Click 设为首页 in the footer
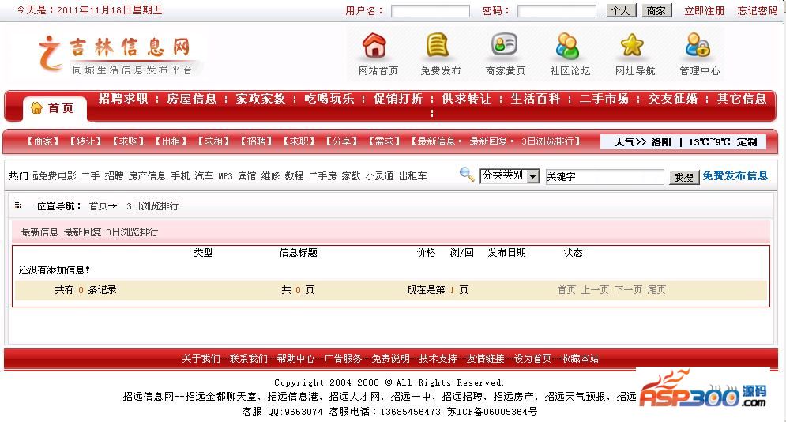Image resolution: width=786 pixels, height=422 pixels. (x=532, y=358)
